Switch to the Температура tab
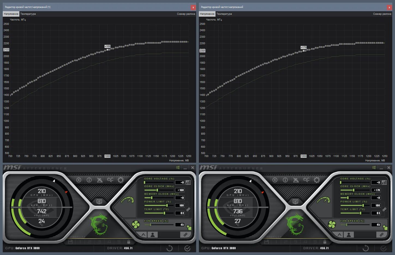Screen dimensions: 395x255 coord(28,13)
